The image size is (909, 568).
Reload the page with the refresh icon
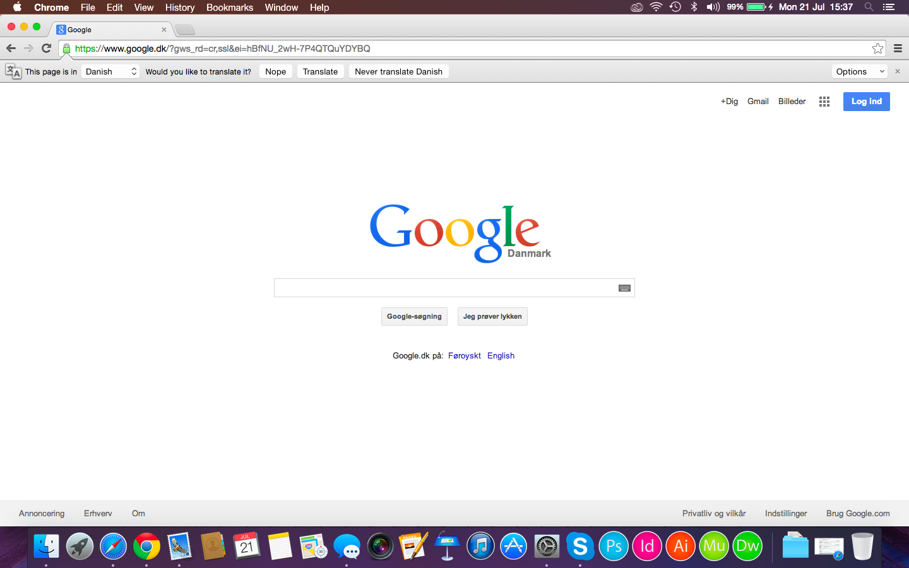tap(46, 48)
